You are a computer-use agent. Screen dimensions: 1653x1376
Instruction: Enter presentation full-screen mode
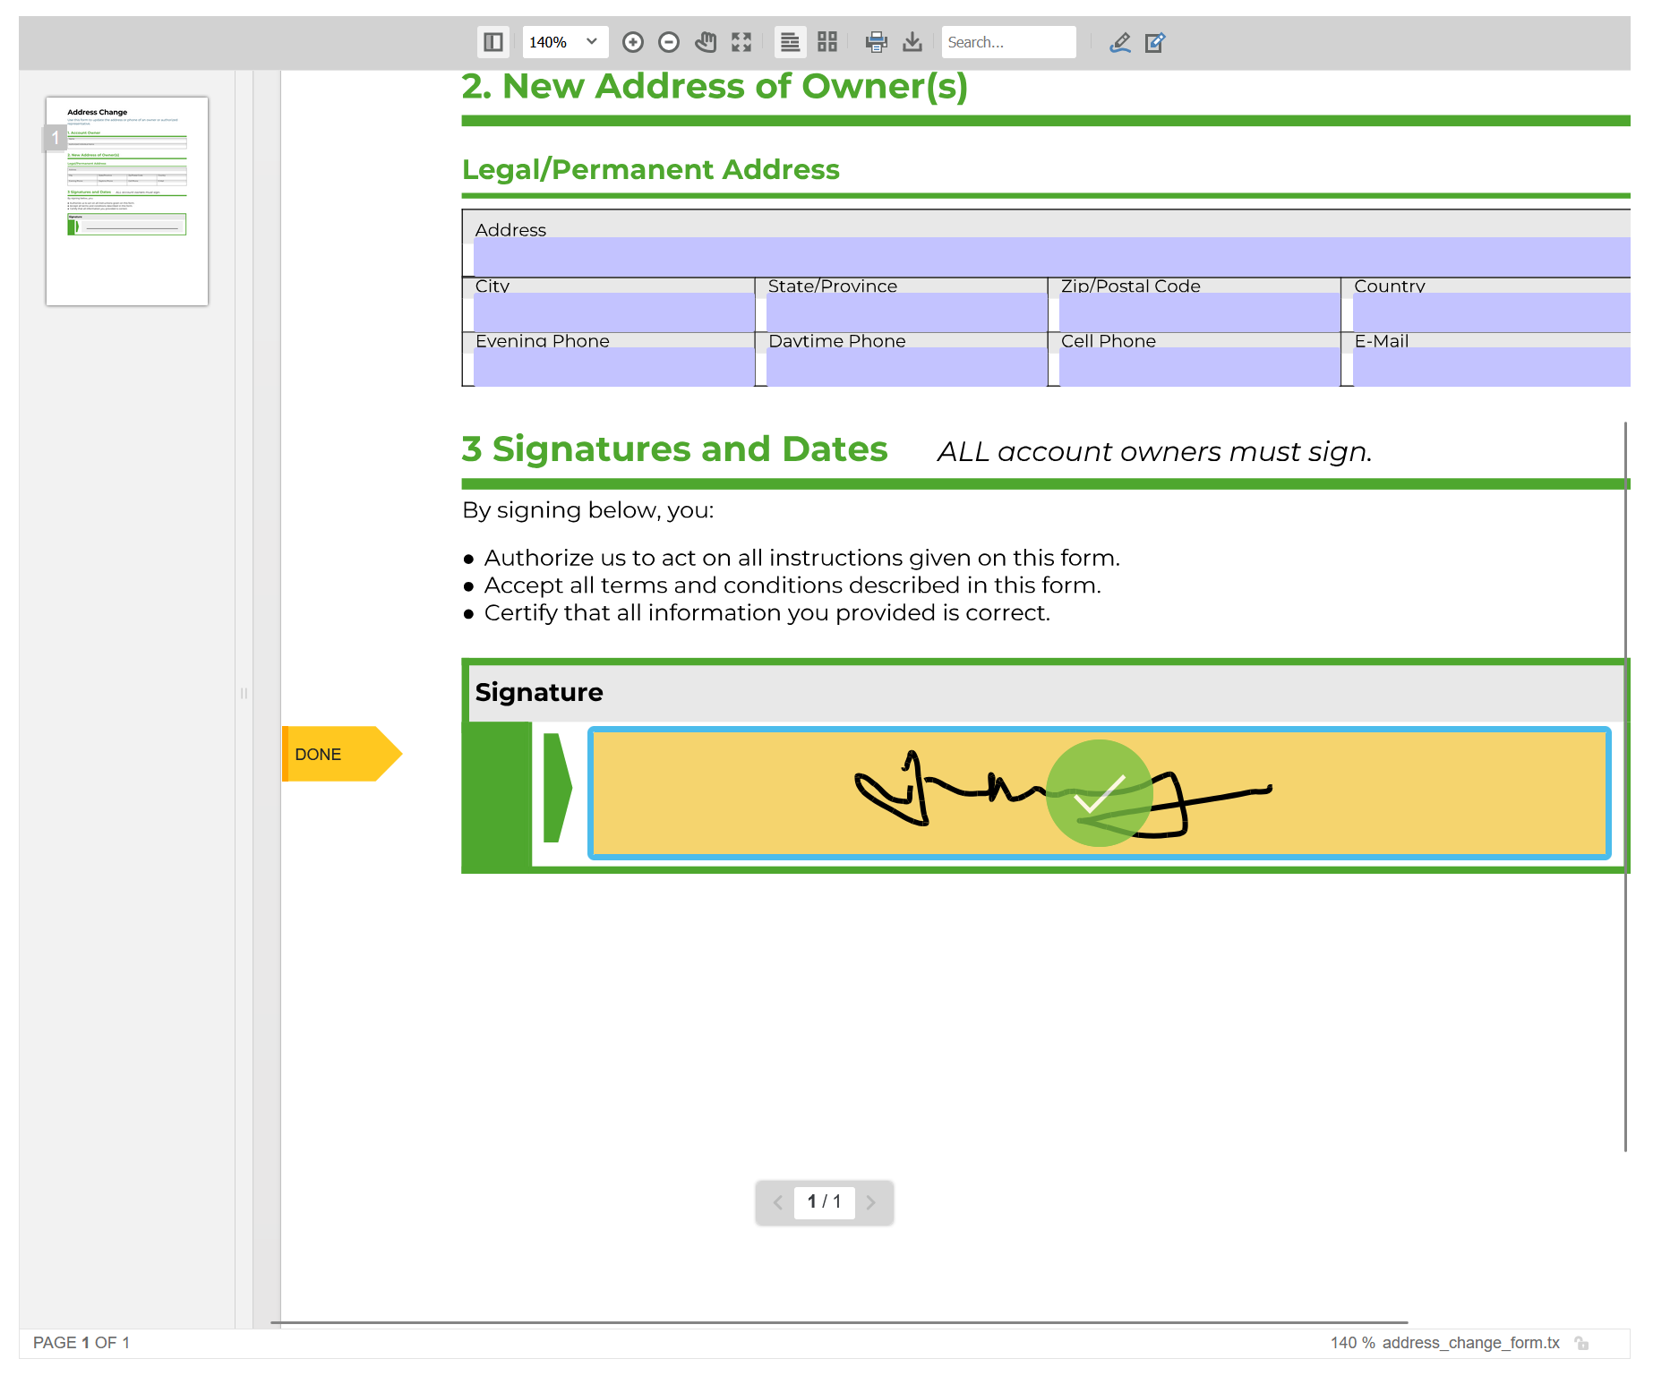[741, 42]
